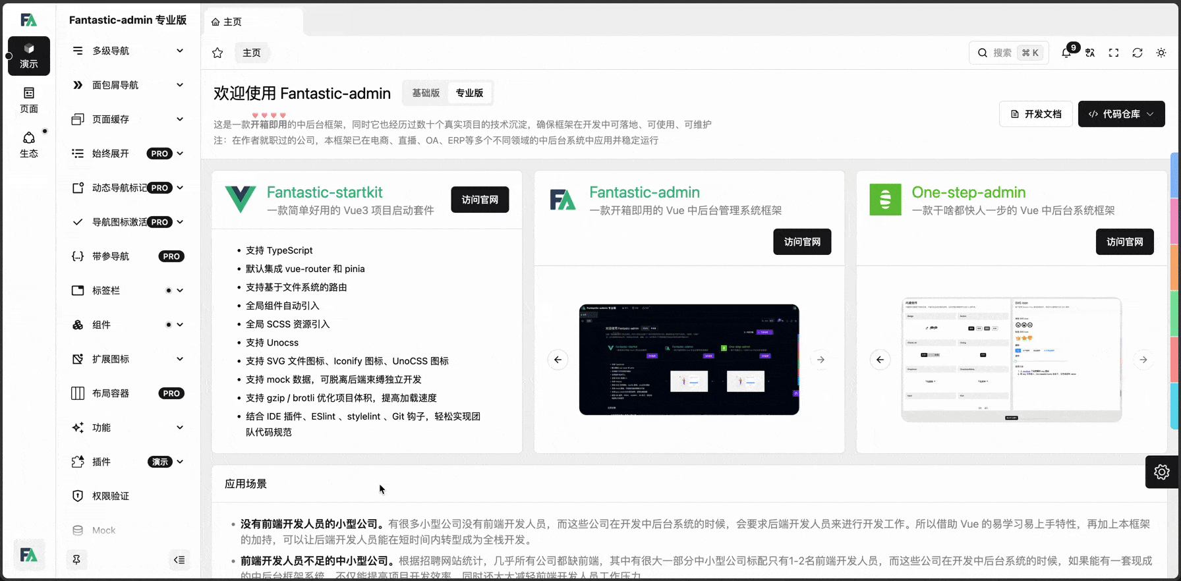Toggle light/dark theme with the sun icon

pyautogui.click(x=1161, y=53)
